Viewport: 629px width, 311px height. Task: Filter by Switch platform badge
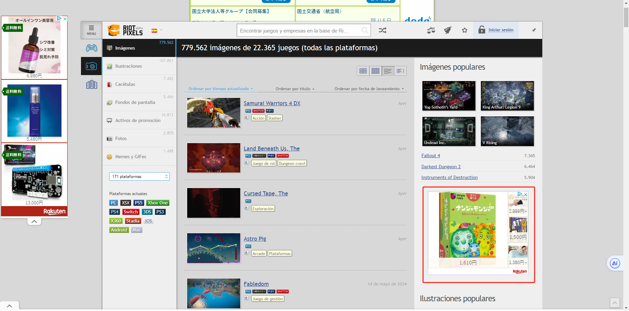click(130, 212)
